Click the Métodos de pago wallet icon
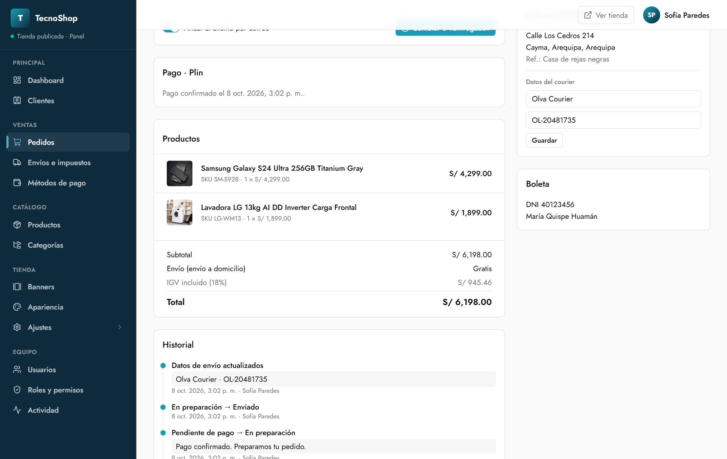This screenshot has width=727, height=459. coord(17,183)
